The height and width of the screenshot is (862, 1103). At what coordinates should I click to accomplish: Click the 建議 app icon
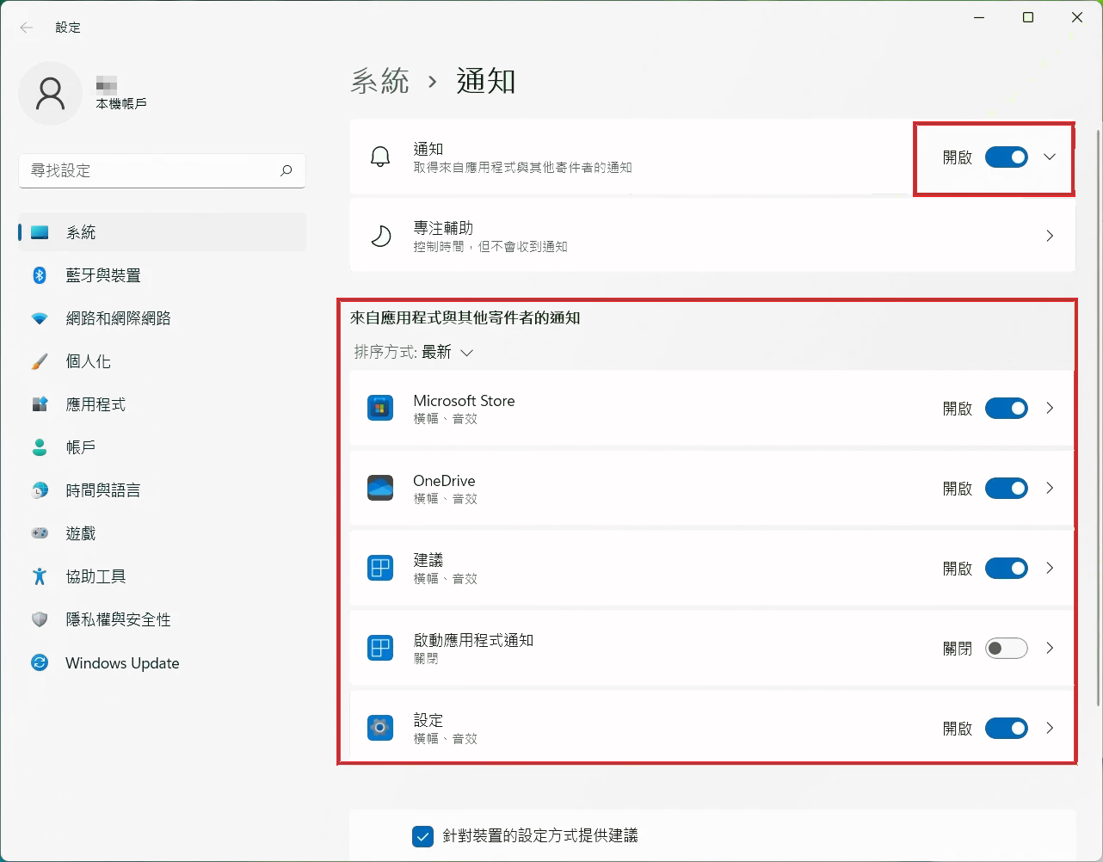(x=380, y=568)
